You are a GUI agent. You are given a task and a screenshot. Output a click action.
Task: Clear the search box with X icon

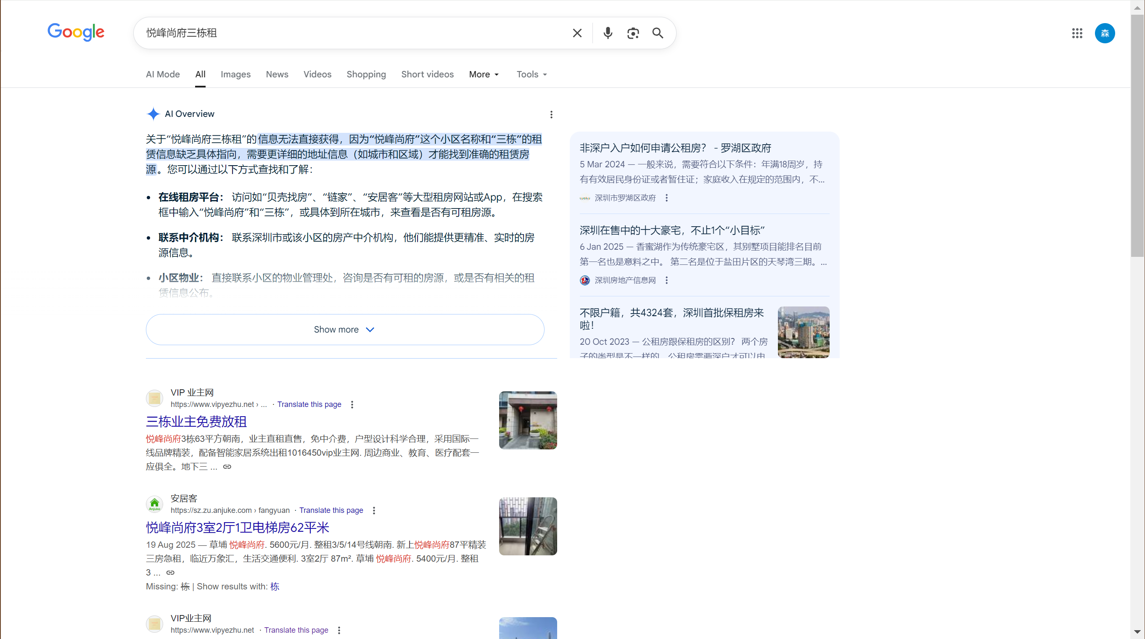(x=577, y=33)
